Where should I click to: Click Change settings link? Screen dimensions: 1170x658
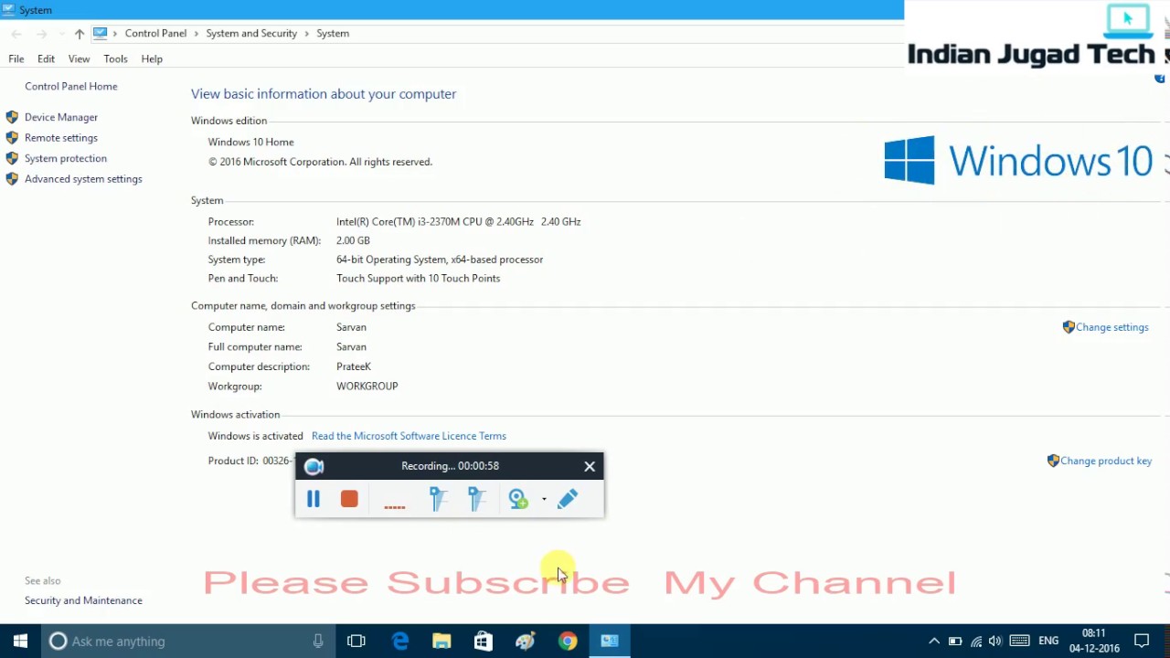pyautogui.click(x=1112, y=327)
